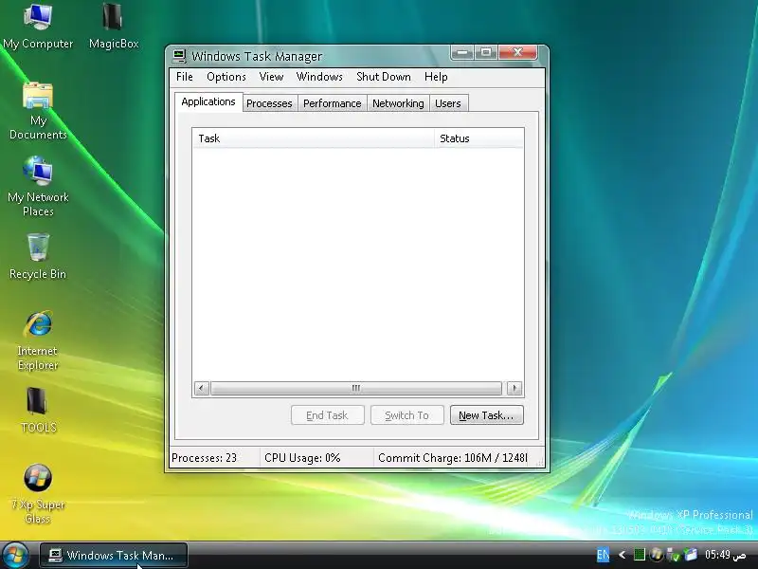This screenshot has height=569, width=758.
Task: Minimize the Task Manager window
Action: pyautogui.click(x=461, y=52)
